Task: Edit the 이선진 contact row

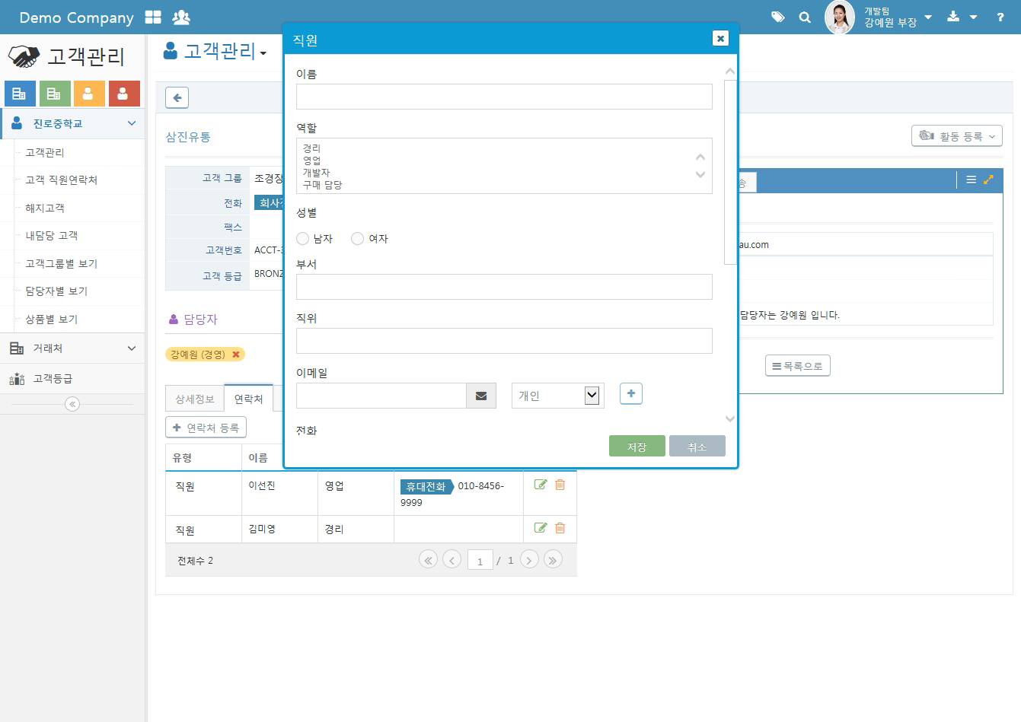Action: click(x=541, y=485)
